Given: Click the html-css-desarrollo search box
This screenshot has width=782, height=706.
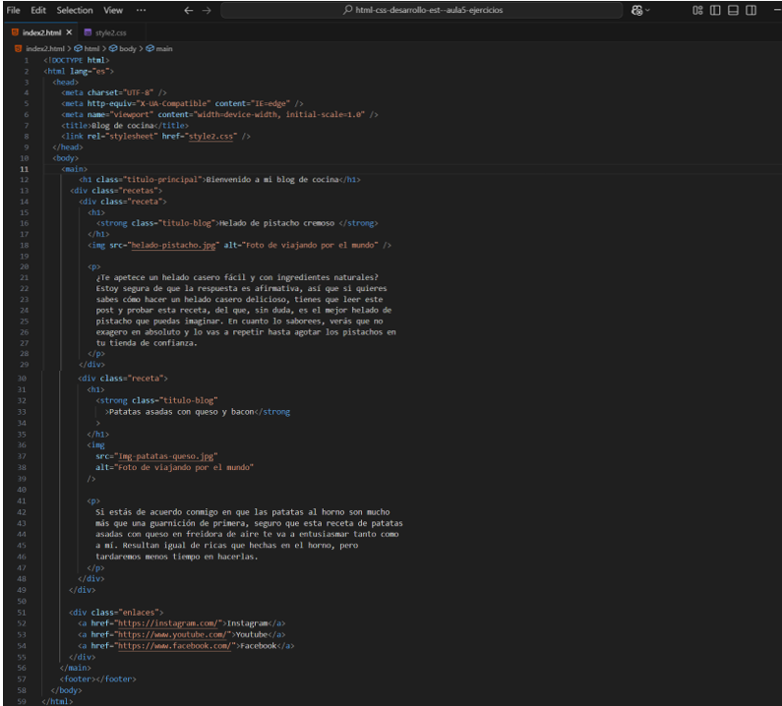Looking at the screenshot, I should click(x=422, y=10).
